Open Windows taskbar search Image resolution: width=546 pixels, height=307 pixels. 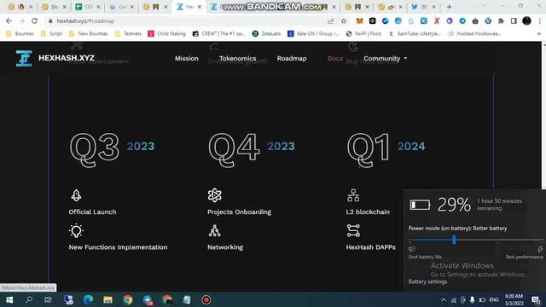point(29,299)
